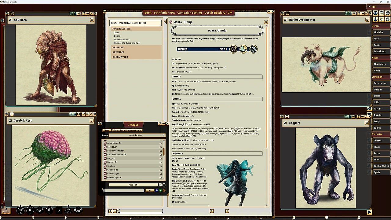Toggle the lock icon in Caulborn window
This screenshot has height=220, width=391.
point(75,13)
